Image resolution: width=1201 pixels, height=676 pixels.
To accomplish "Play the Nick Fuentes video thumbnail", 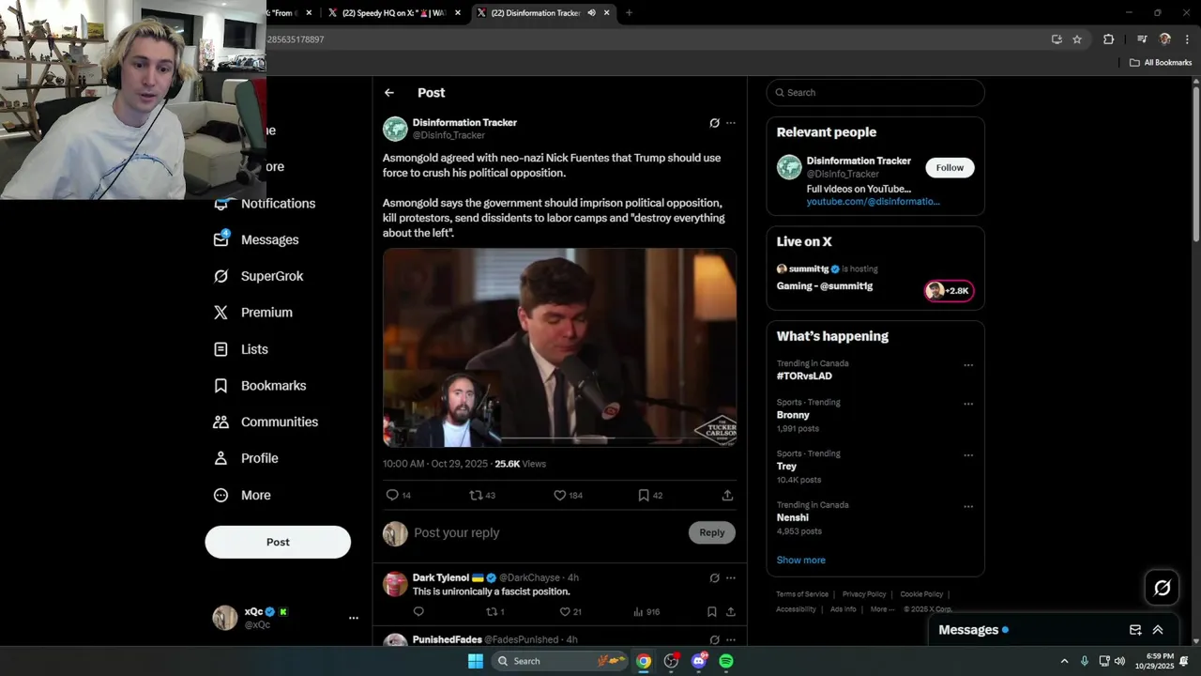I will 559,347.
